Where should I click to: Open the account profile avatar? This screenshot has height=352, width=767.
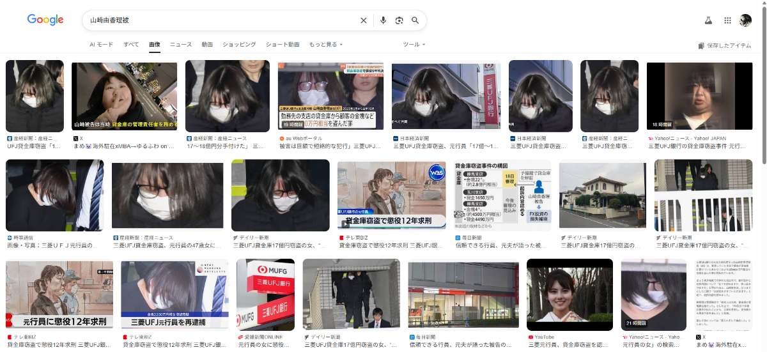pyautogui.click(x=745, y=20)
